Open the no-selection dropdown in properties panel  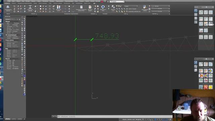(x=9, y=19)
